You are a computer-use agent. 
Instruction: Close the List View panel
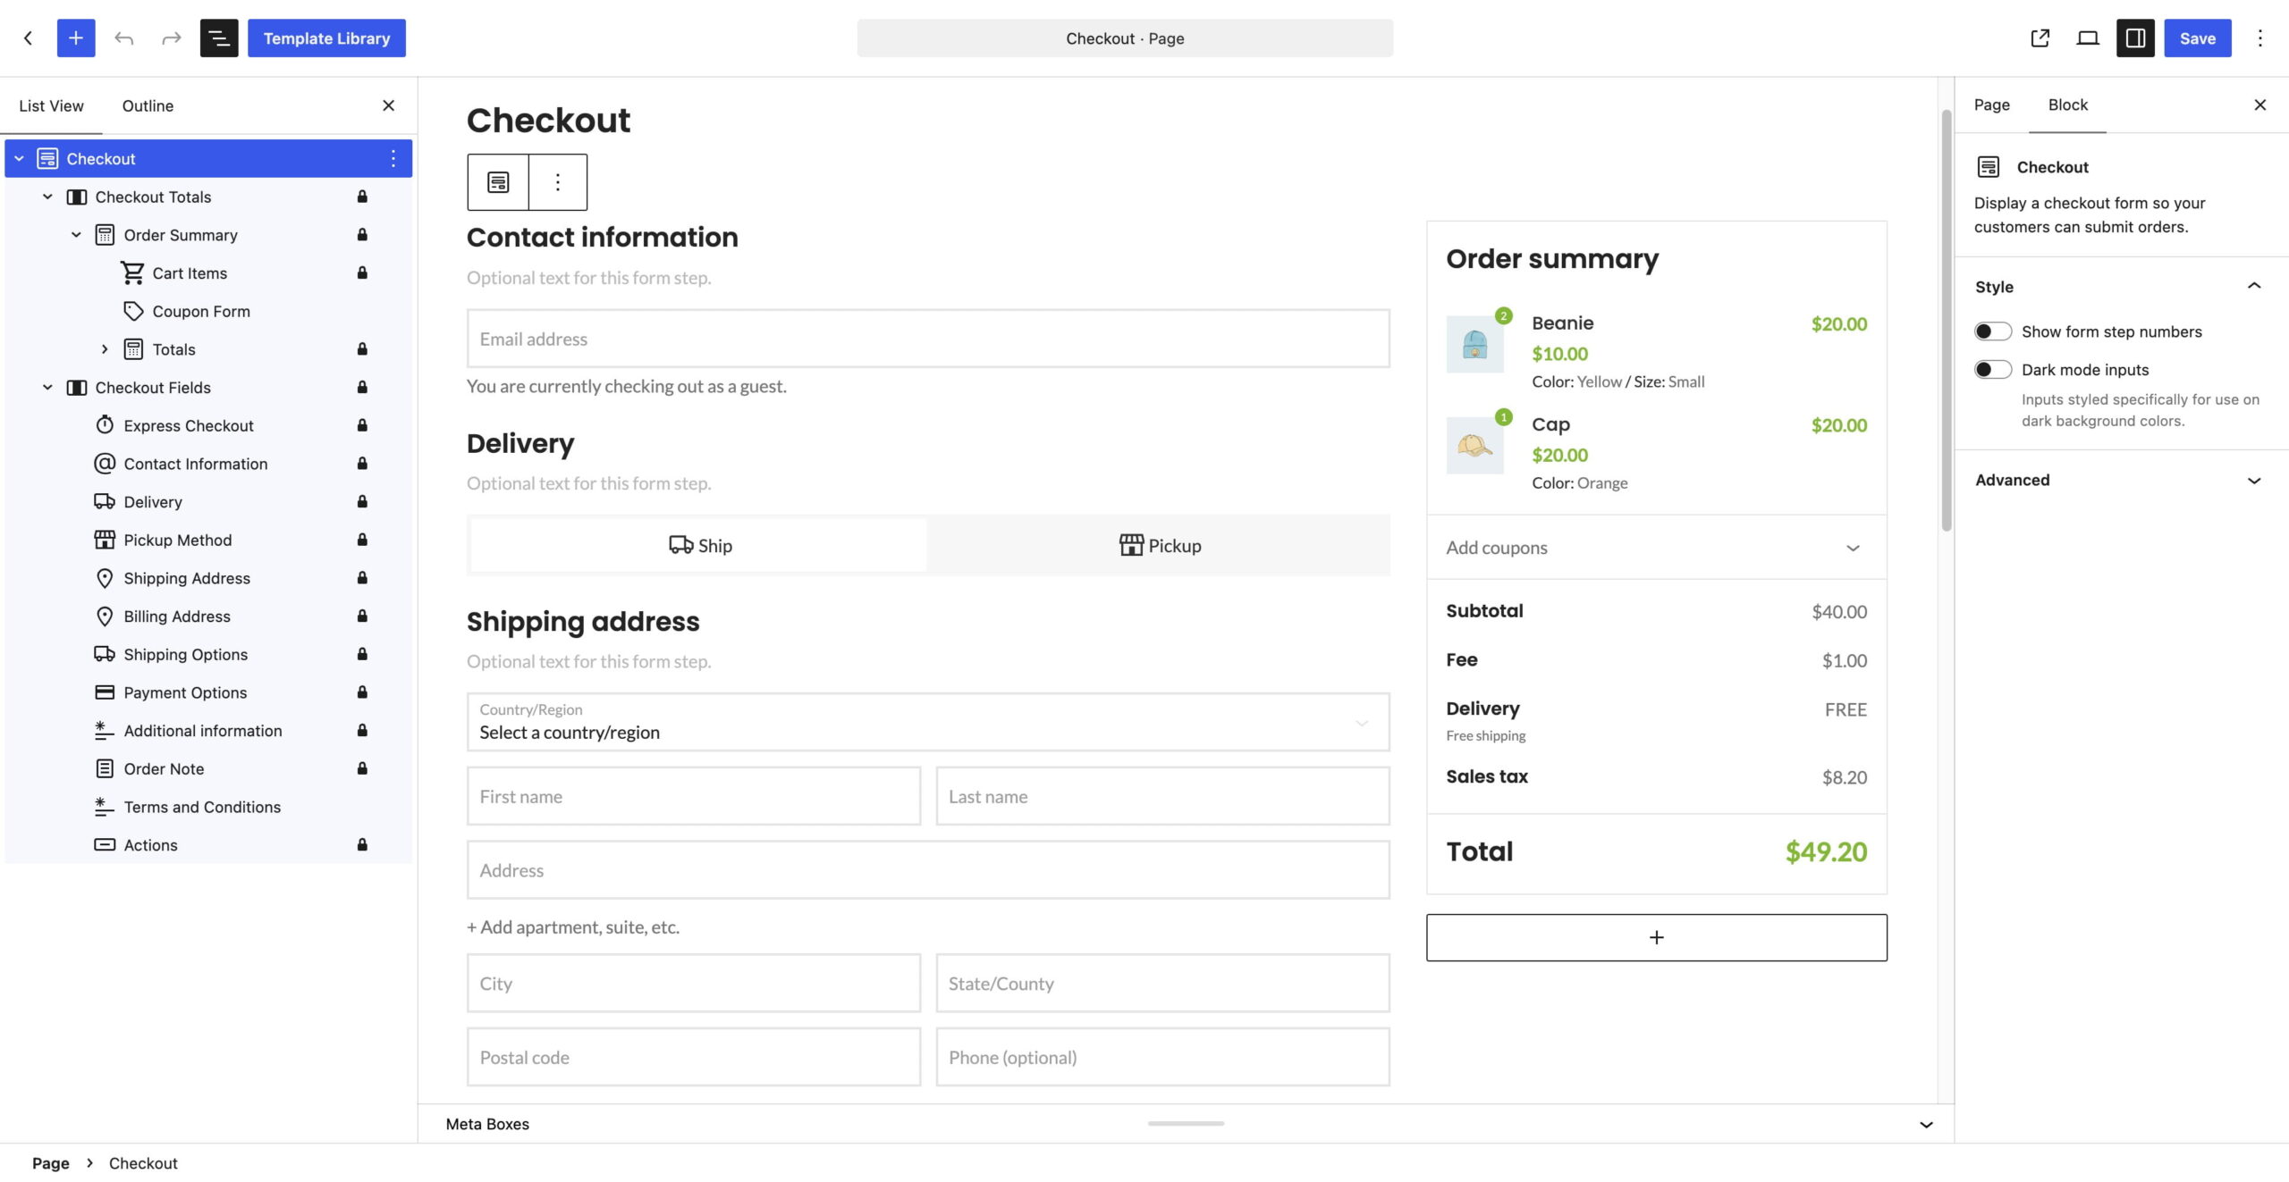388,105
